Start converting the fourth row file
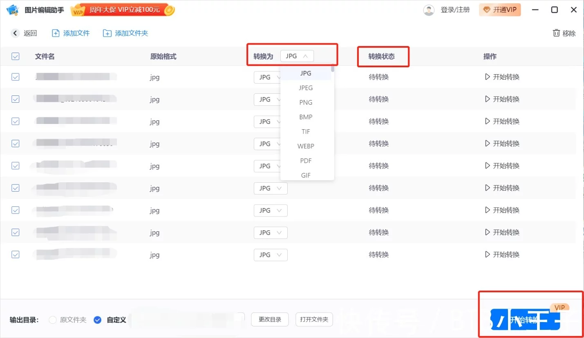Image resolution: width=584 pixels, height=338 pixels. coord(502,144)
